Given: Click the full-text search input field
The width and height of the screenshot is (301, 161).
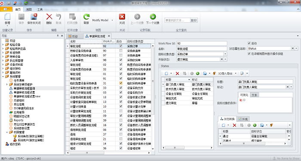Looking at the screenshot, I should 177,20.
